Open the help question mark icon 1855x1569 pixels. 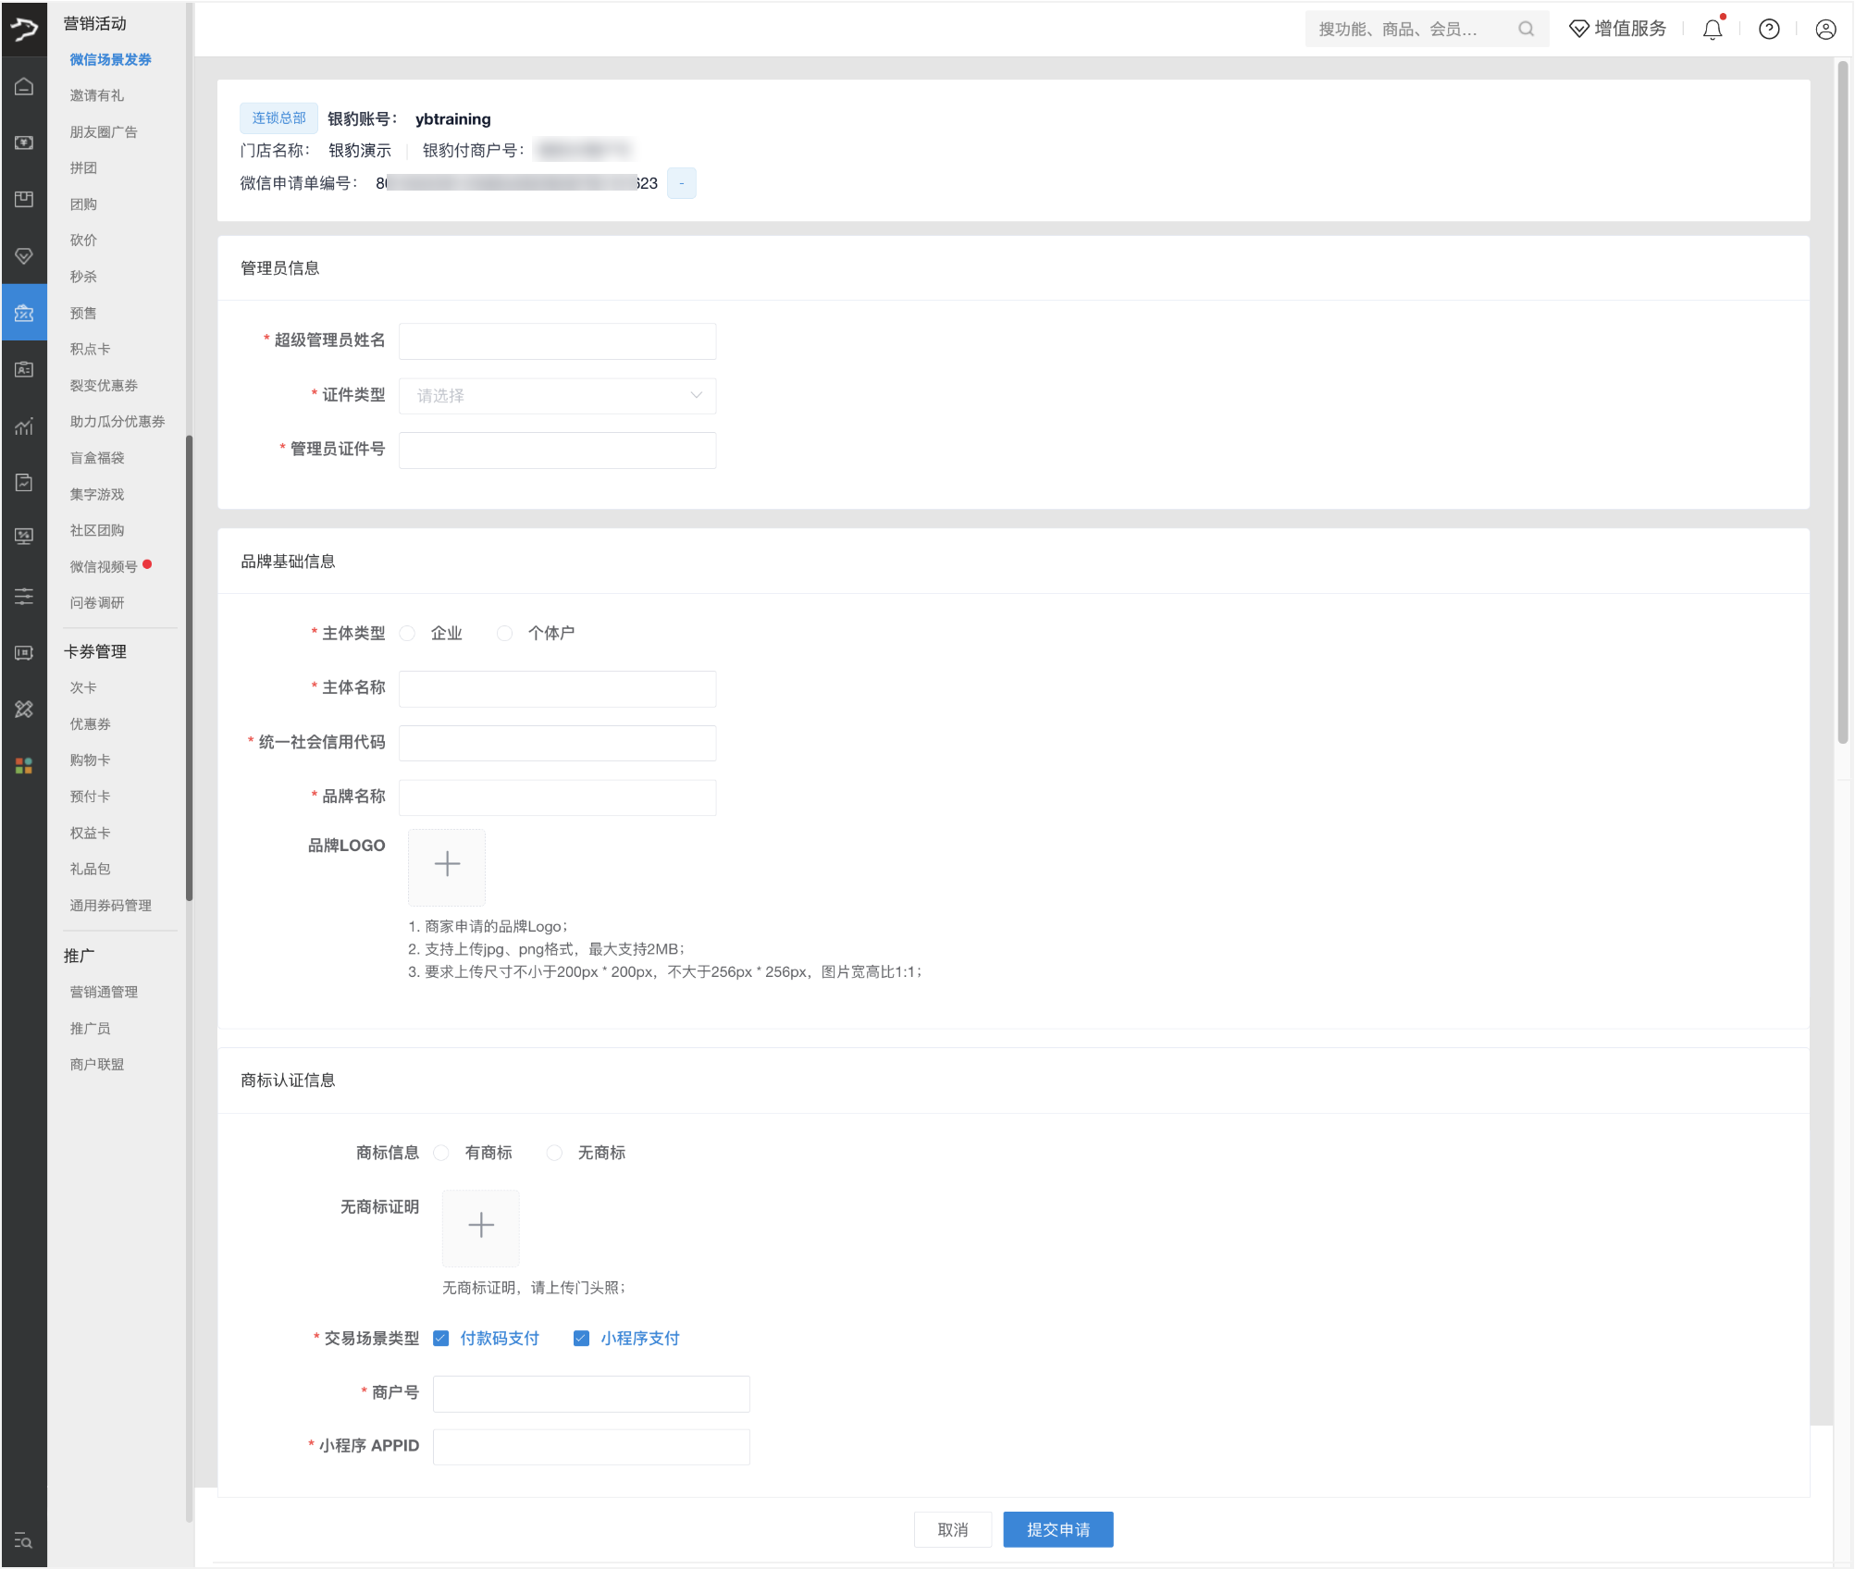point(1769,30)
